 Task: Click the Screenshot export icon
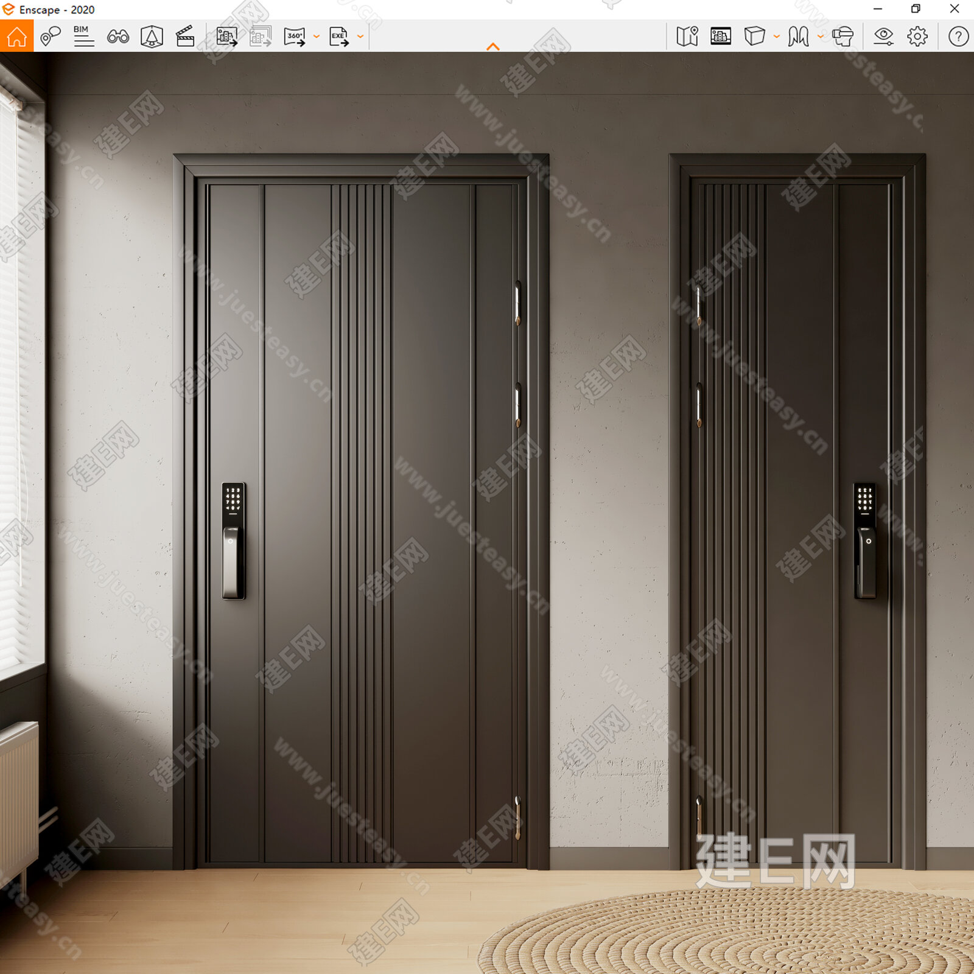point(227,37)
